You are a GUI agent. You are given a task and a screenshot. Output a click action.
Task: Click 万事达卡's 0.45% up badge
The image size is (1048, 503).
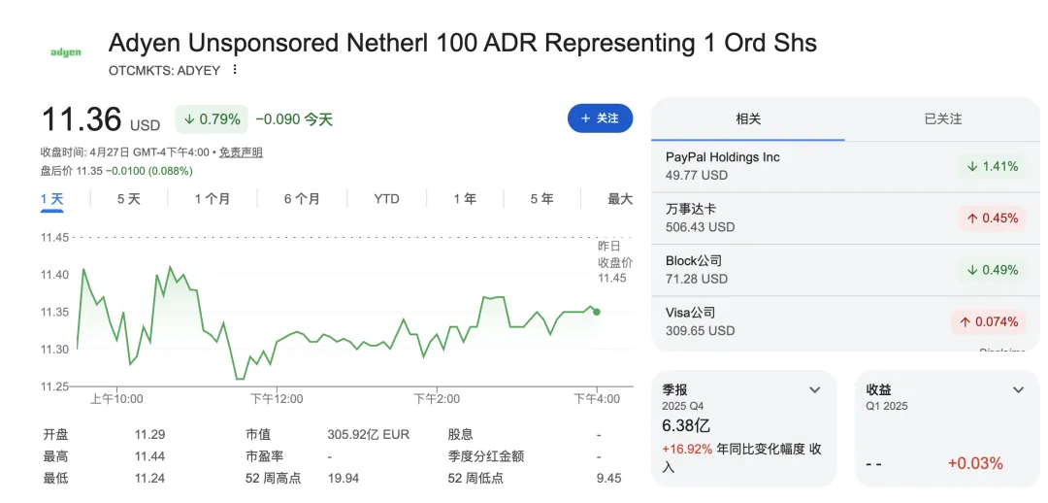point(992,218)
